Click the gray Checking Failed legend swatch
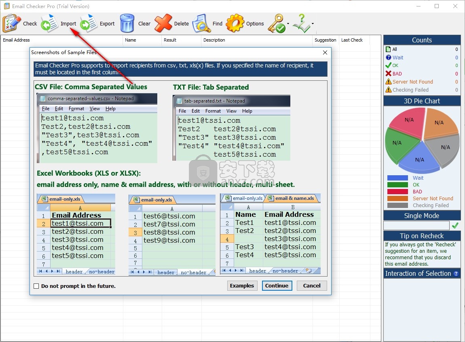 [x=398, y=205]
